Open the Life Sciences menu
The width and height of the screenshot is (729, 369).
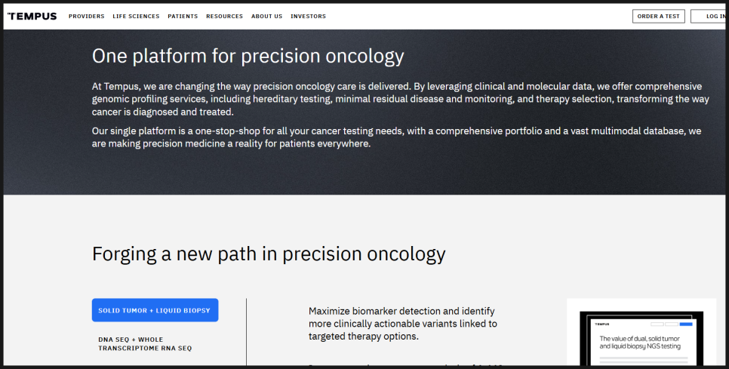coord(136,17)
